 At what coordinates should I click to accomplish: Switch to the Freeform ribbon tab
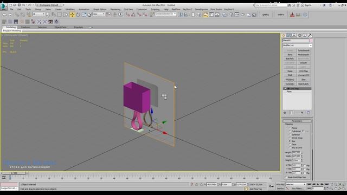point(25,27)
